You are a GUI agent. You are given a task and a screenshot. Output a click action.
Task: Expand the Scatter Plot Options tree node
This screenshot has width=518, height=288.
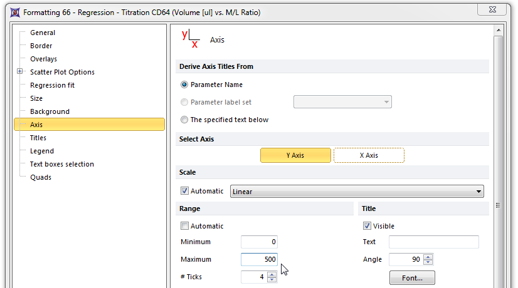coord(20,72)
